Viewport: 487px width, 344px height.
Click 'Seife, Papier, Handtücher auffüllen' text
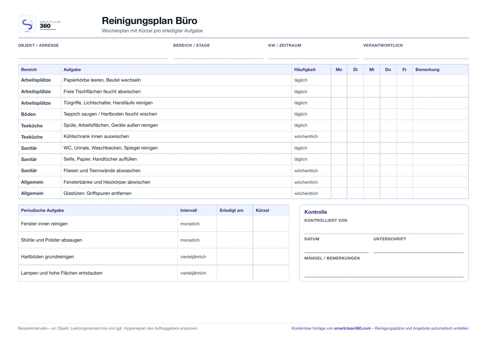[x=100, y=159]
